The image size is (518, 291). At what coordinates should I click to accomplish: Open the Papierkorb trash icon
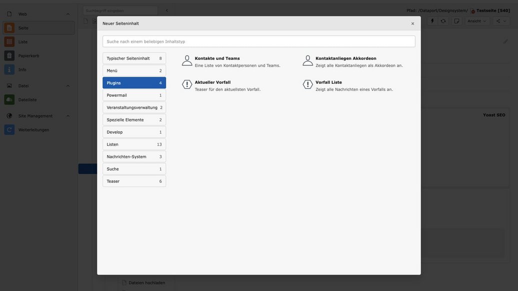(9, 56)
